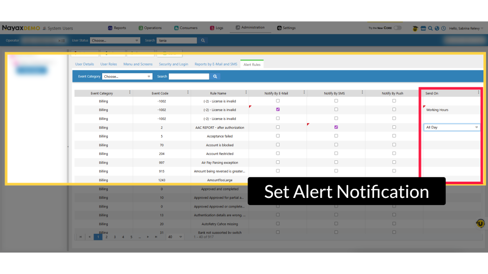The height and width of the screenshot is (274, 488).
Task: Click the graduation cap help icon
Action: click(x=415, y=28)
